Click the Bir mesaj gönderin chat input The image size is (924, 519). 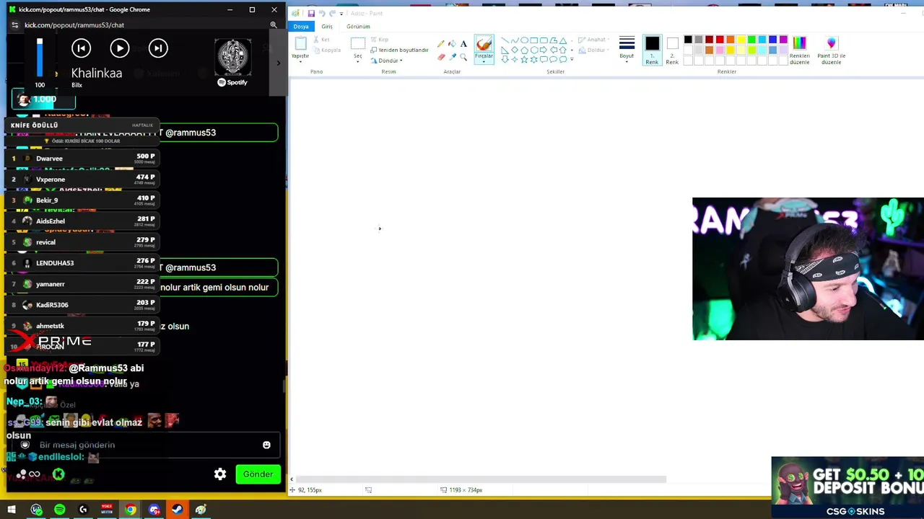point(144,445)
